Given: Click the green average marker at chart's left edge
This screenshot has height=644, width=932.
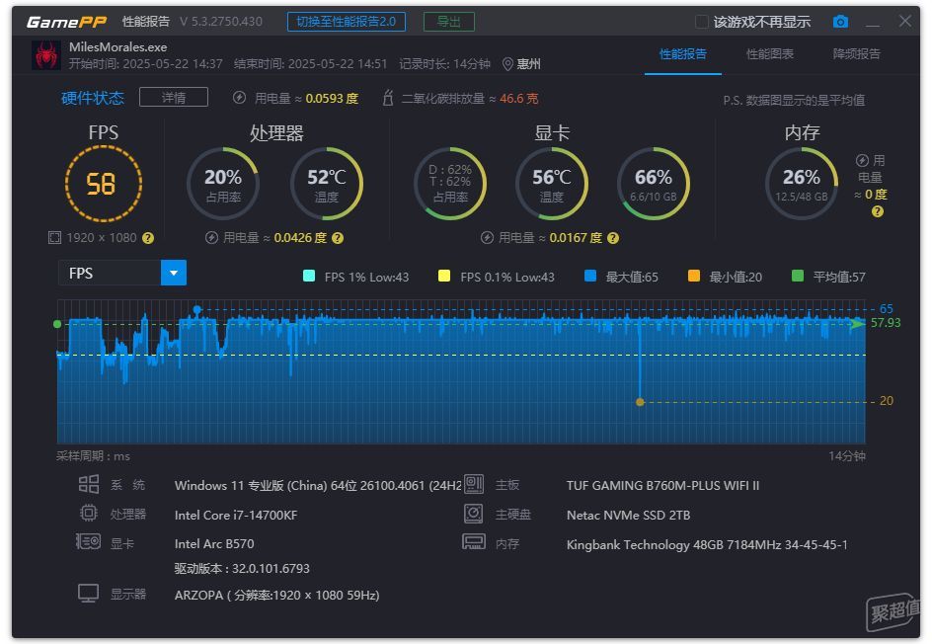Looking at the screenshot, I should click(57, 324).
